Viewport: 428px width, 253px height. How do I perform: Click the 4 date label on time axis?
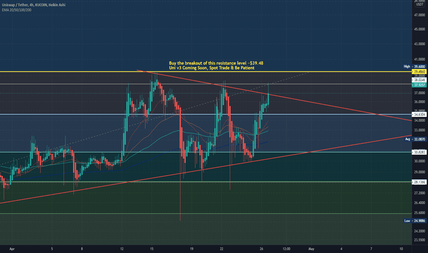click(341, 249)
